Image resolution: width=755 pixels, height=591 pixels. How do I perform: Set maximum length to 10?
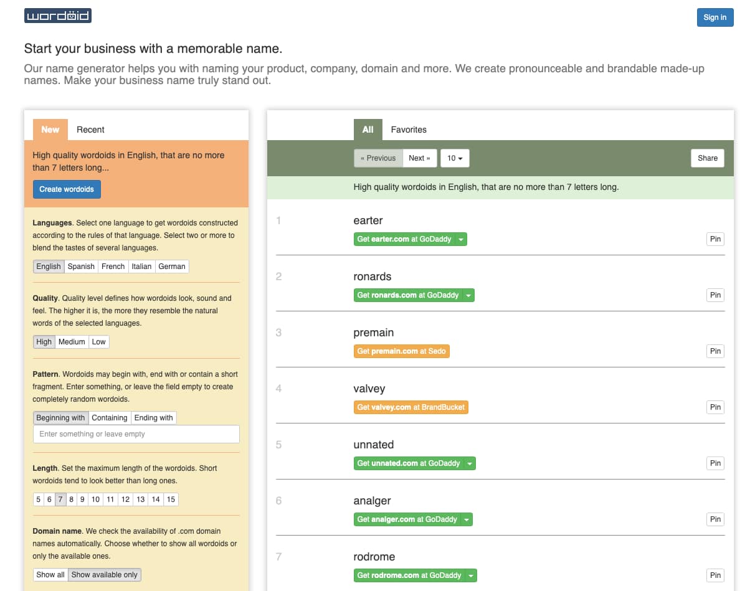coord(96,499)
